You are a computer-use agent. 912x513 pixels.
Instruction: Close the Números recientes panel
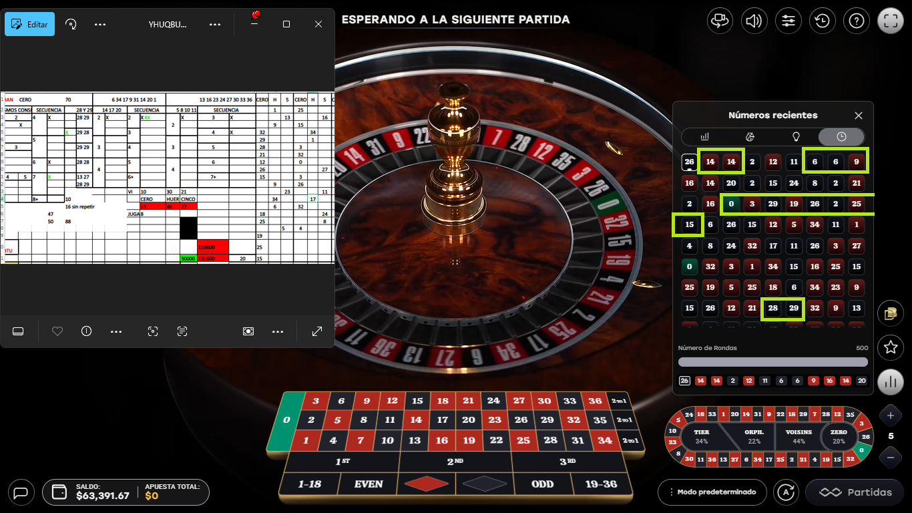[859, 116]
